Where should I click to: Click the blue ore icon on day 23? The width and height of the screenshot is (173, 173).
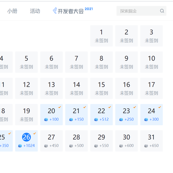coord(121,120)
